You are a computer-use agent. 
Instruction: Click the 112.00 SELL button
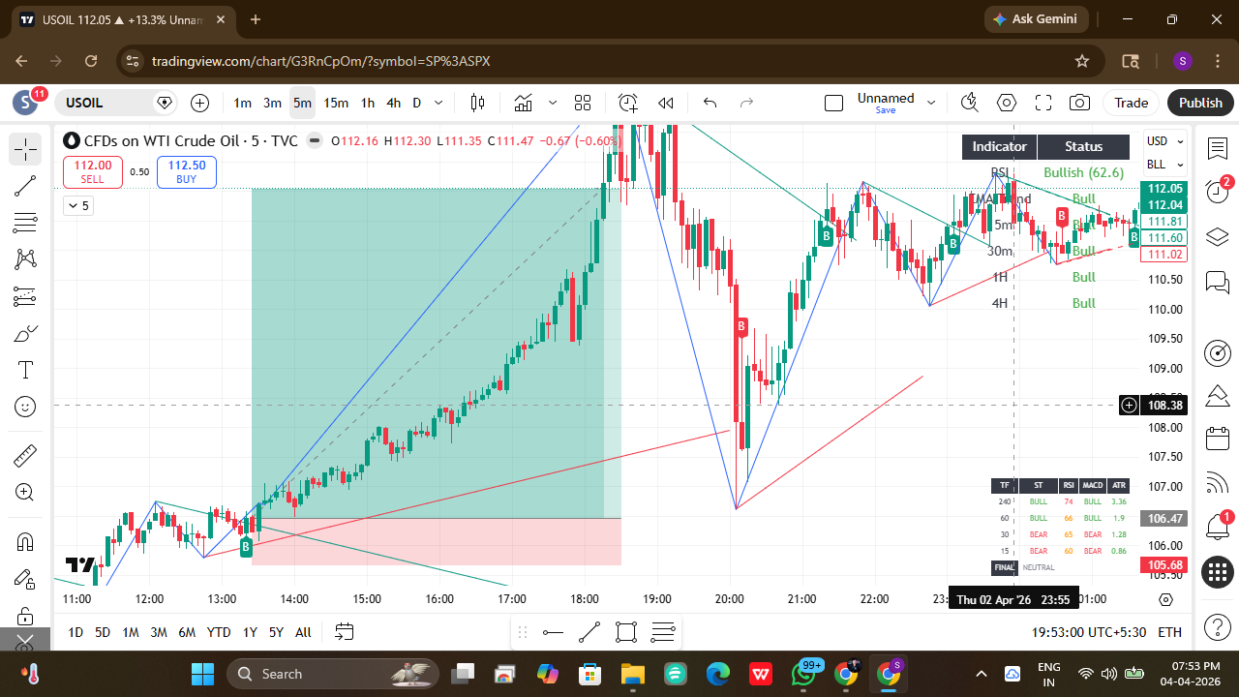coord(93,171)
